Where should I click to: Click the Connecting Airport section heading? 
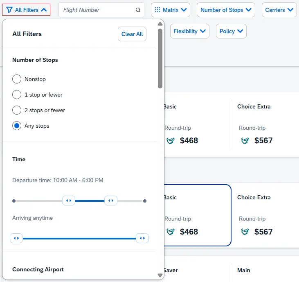pos(38,269)
